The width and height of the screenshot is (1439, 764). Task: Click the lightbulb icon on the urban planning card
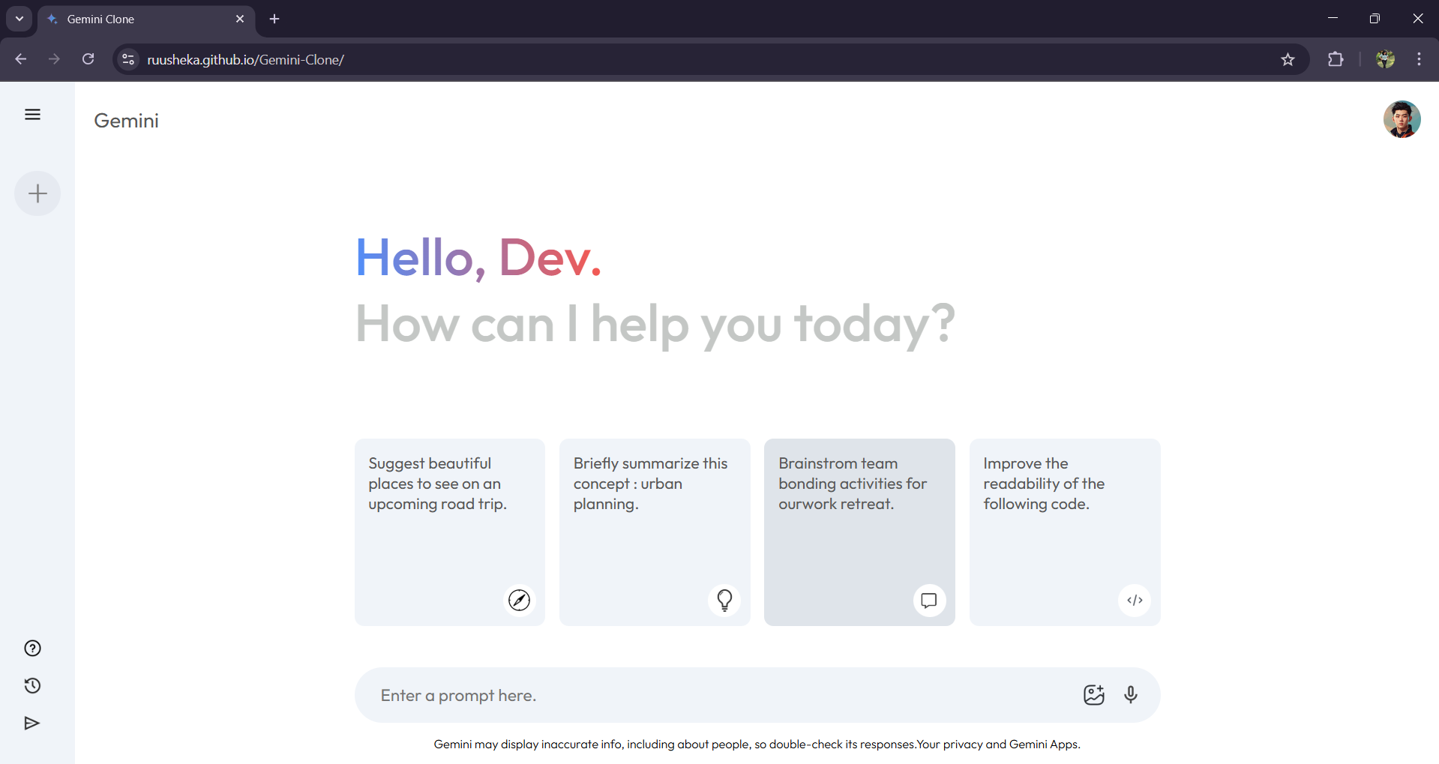click(x=724, y=600)
